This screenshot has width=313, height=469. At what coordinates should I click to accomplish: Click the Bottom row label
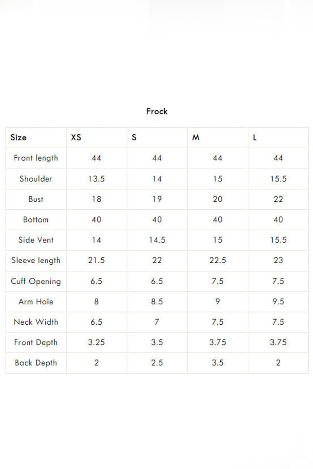coord(36,219)
